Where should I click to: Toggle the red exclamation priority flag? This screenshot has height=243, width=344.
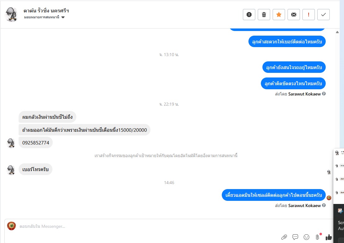pyautogui.click(x=309, y=15)
